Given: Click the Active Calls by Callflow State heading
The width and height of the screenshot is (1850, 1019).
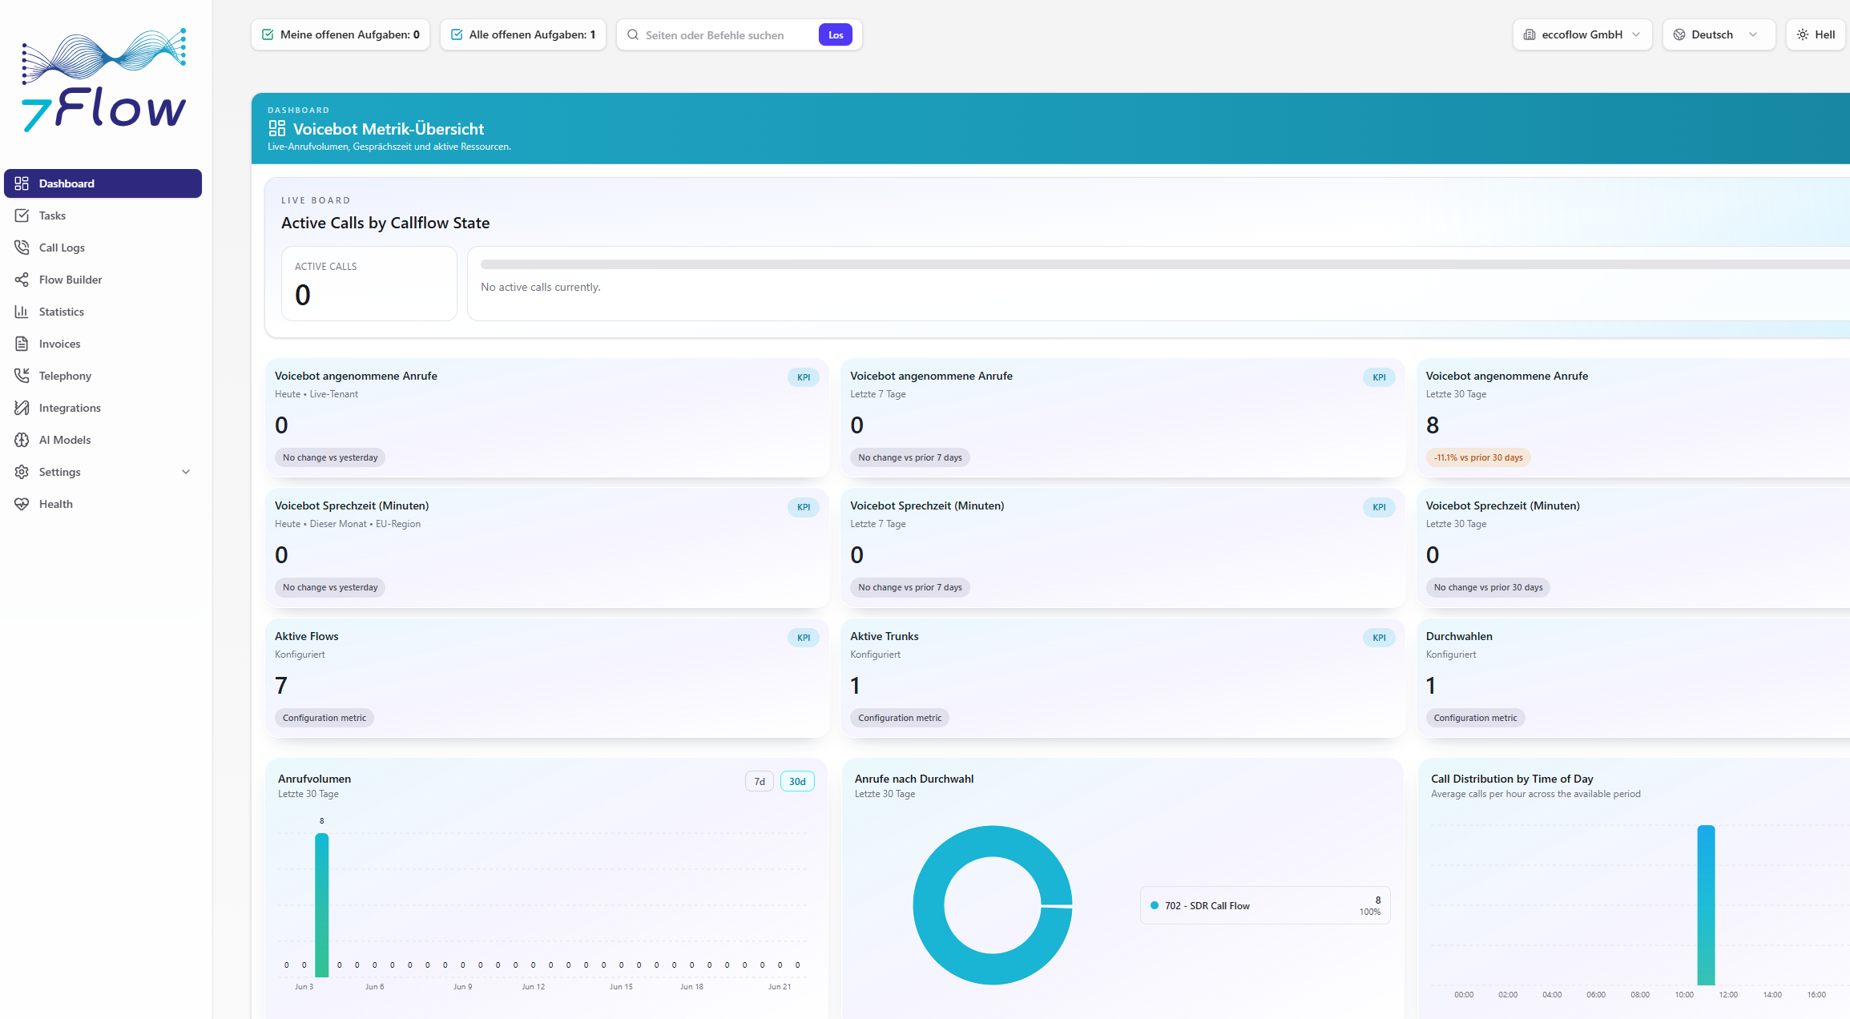Looking at the screenshot, I should click(385, 223).
